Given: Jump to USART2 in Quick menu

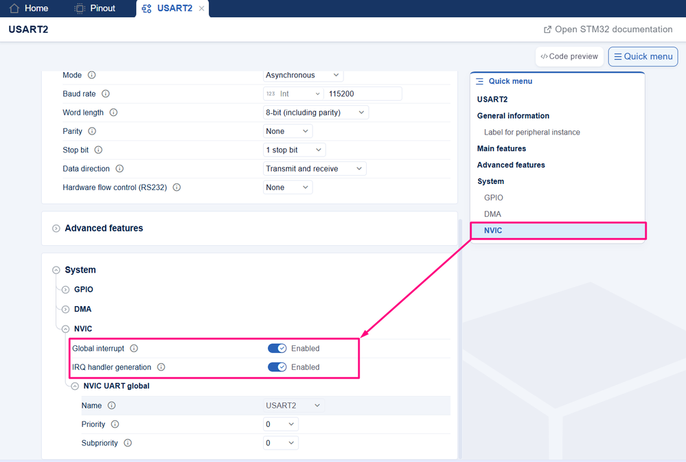Looking at the screenshot, I should (x=492, y=100).
